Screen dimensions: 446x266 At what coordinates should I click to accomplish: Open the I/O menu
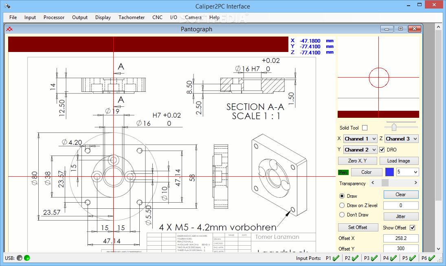174,17
